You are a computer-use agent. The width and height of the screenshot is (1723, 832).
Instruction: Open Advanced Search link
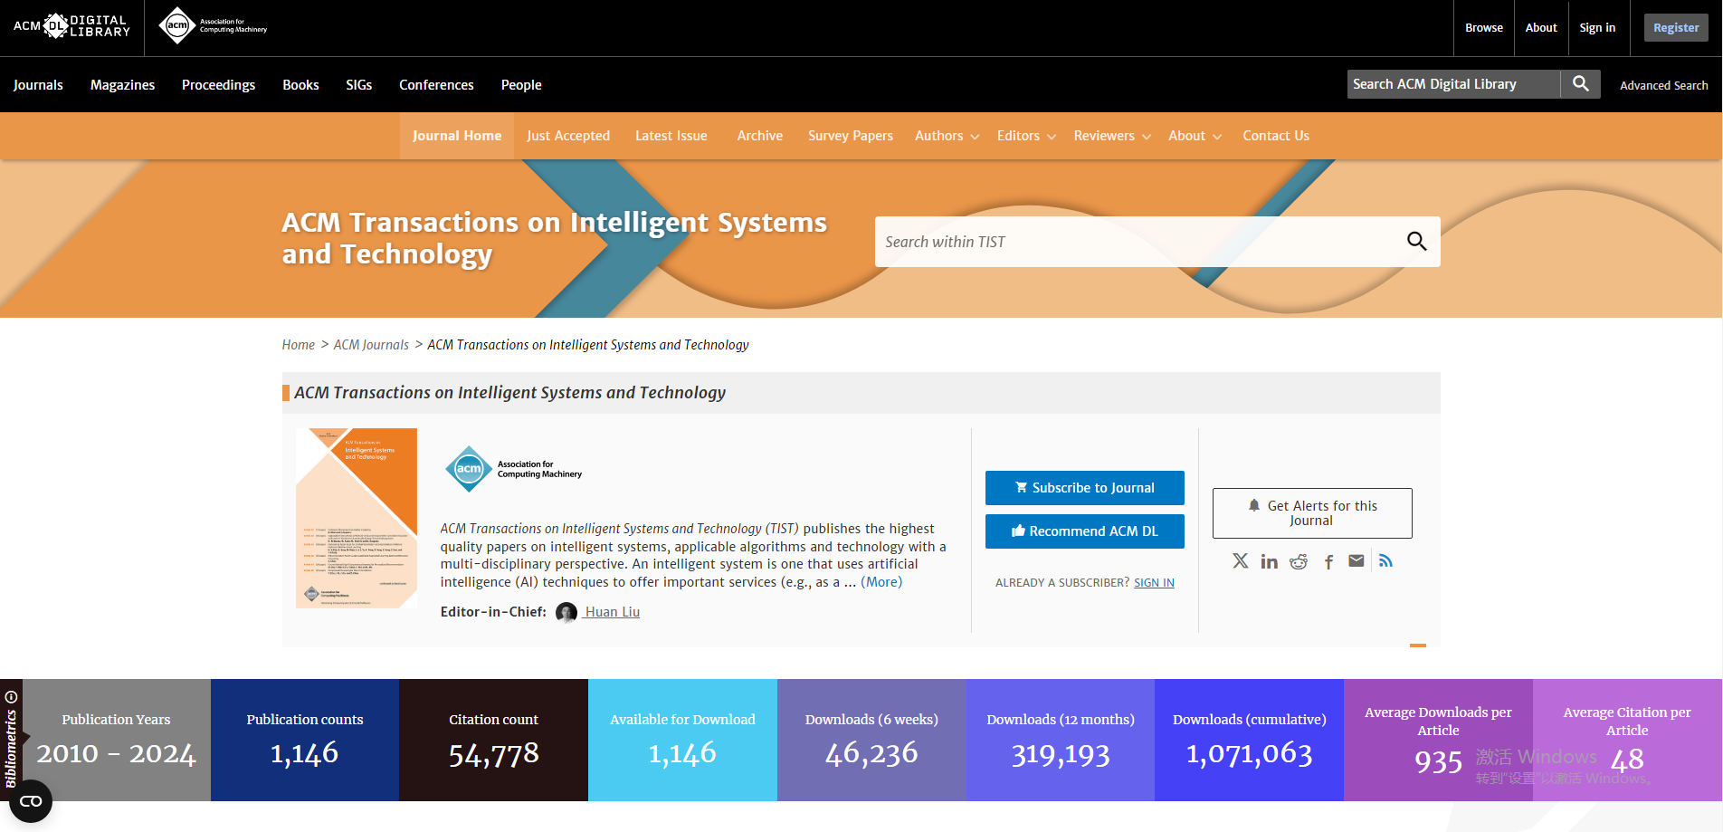1663,85
